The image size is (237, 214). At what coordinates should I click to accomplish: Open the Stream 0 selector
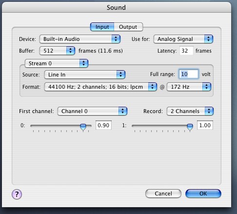click(57, 63)
